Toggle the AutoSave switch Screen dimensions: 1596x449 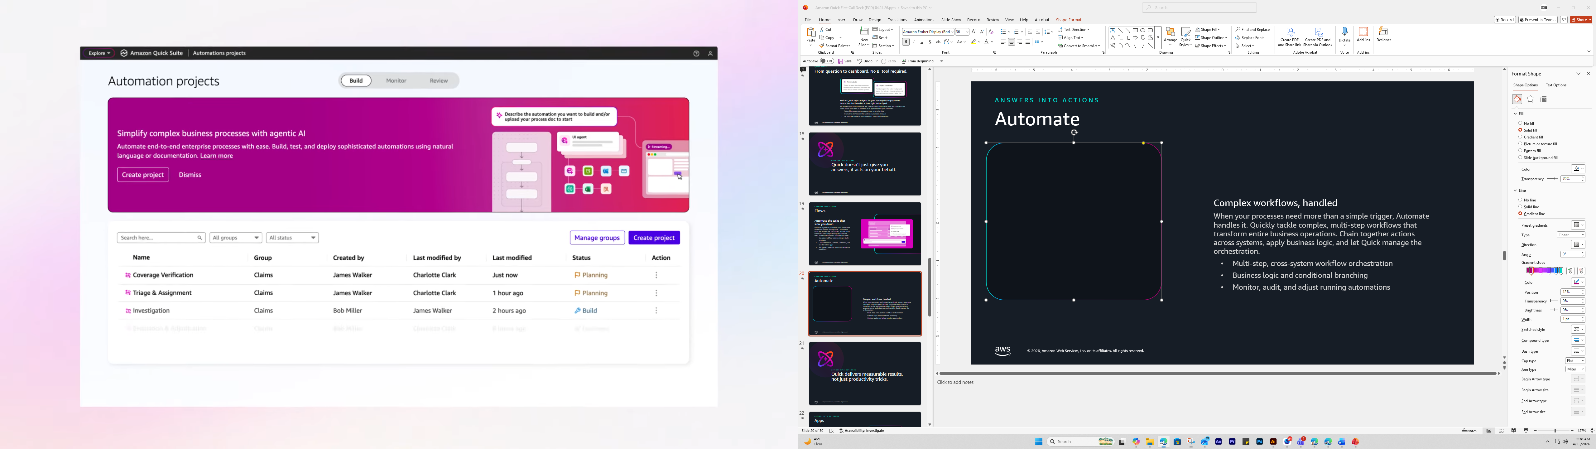coord(827,61)
